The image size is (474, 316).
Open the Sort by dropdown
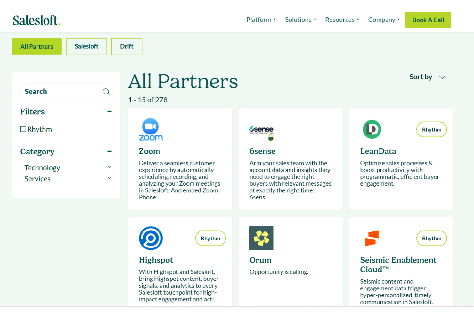coord(427,77)
